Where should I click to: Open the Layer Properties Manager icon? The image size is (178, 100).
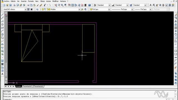pyautogui.click(x=37, y=9)
